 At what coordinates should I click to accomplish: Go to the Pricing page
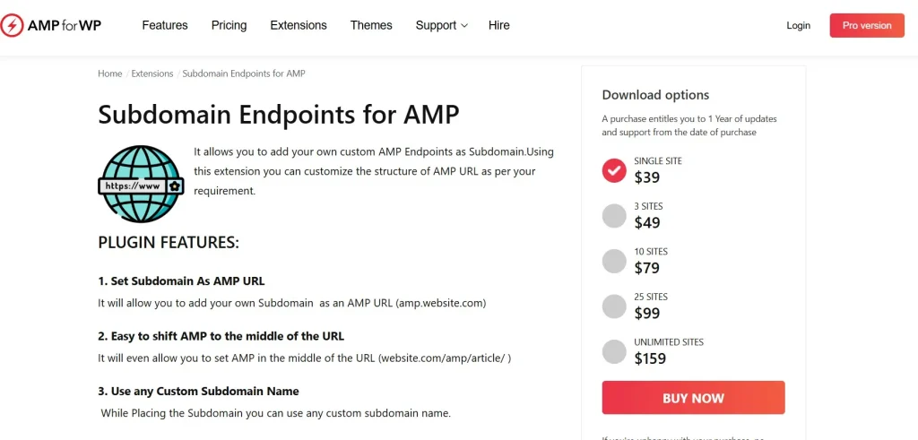coord(229,25)
